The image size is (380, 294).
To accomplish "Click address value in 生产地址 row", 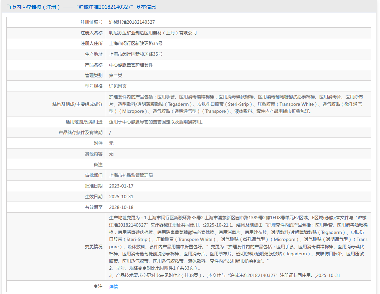I will (x=136, y=54).
